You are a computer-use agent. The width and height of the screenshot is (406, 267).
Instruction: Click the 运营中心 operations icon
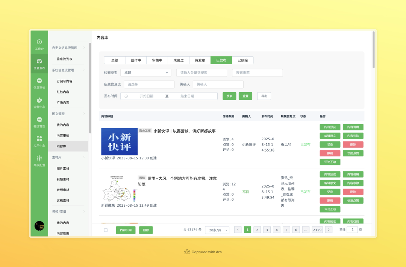click(39, 100)
